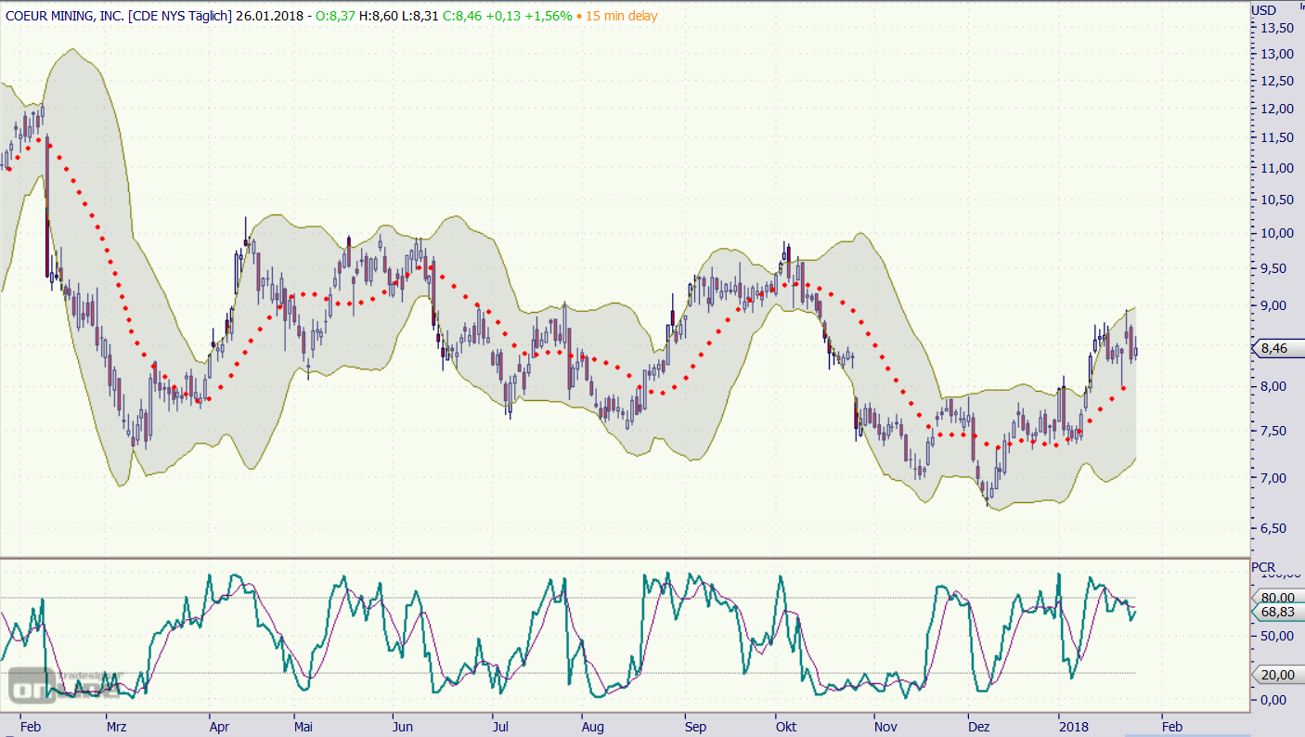Click the Mrz label on time axis
The height and width of the screenshot is (737, 1305).
(x=117, y=726)
